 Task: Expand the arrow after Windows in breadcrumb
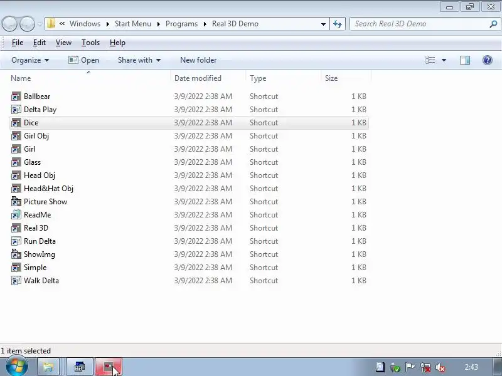click(x=108, y=24)
